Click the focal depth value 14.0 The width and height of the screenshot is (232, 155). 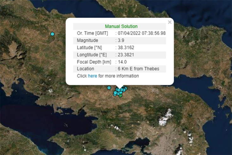click(122, 62)
